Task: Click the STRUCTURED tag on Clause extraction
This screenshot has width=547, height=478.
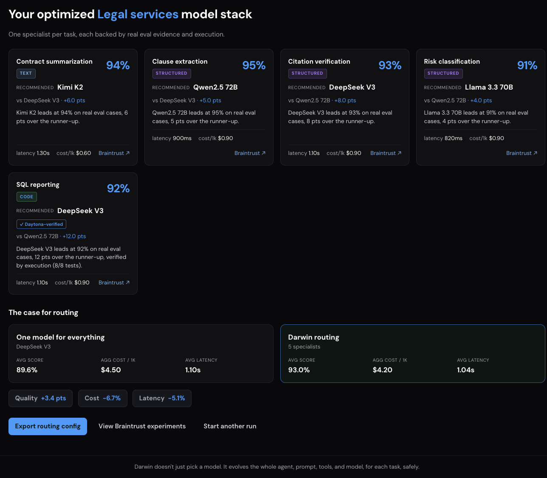Action: click(x=172, y=73)
